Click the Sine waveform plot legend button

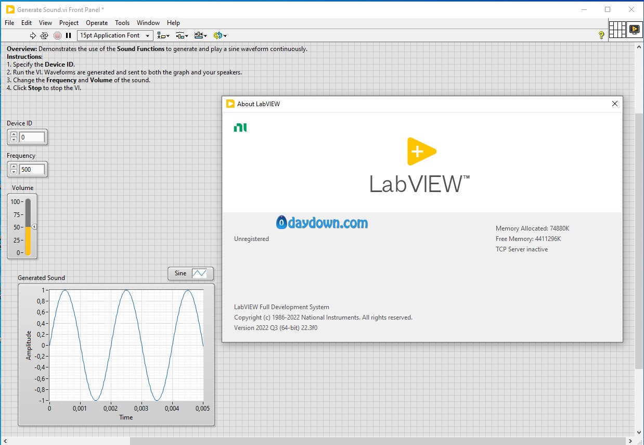click(191, 273)
